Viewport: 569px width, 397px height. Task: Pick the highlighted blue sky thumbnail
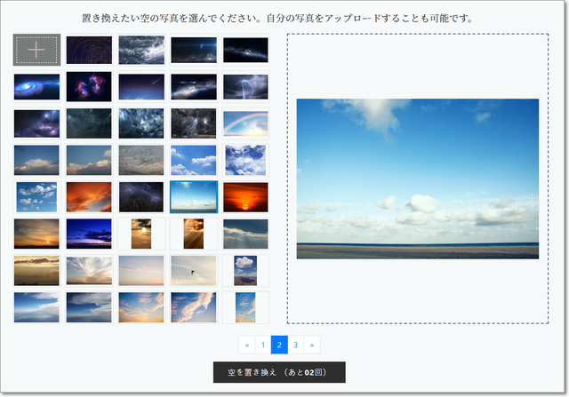coord(193,196)
